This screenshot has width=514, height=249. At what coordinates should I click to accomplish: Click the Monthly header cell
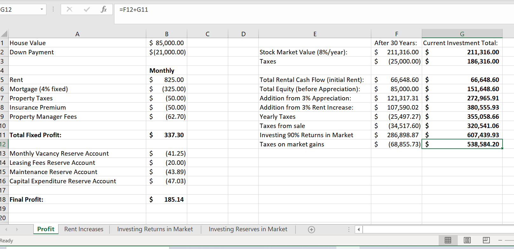pyautogui.click(x=167, y=71)
